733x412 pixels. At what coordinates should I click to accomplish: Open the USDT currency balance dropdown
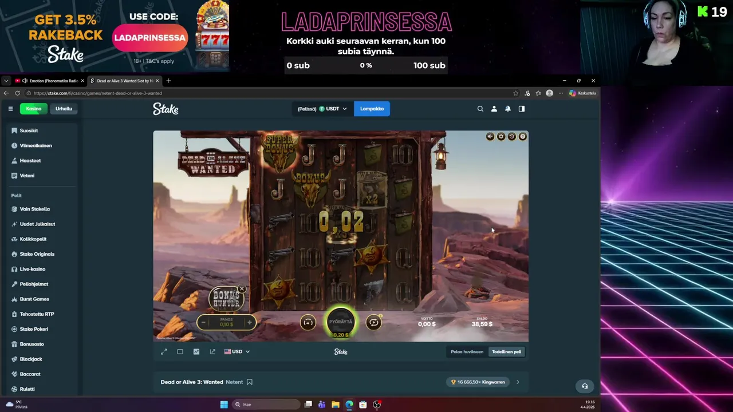coord(322,109)
